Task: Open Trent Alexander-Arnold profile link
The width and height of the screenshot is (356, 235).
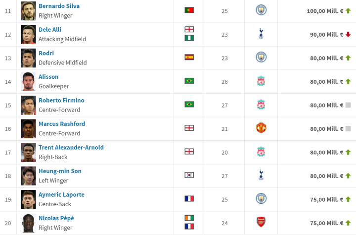Action: click(x=71, y=148)
